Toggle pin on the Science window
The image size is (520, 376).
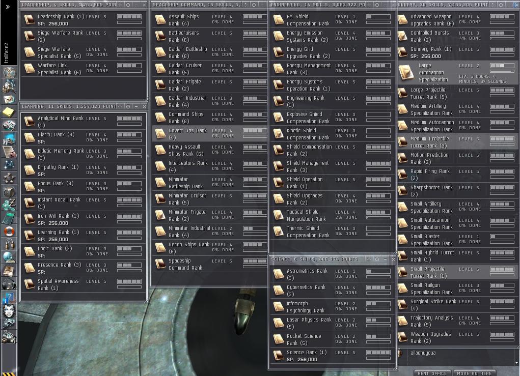point(377,259)
